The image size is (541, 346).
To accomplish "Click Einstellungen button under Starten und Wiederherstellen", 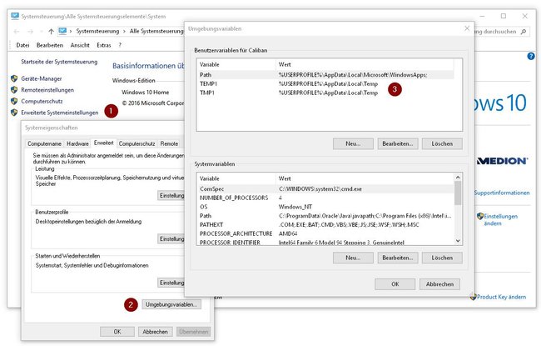I will point(171,283).
